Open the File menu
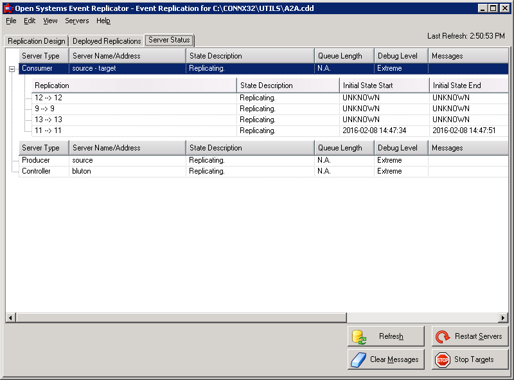The width and height of the screenshot is (514, 380). 10,21
